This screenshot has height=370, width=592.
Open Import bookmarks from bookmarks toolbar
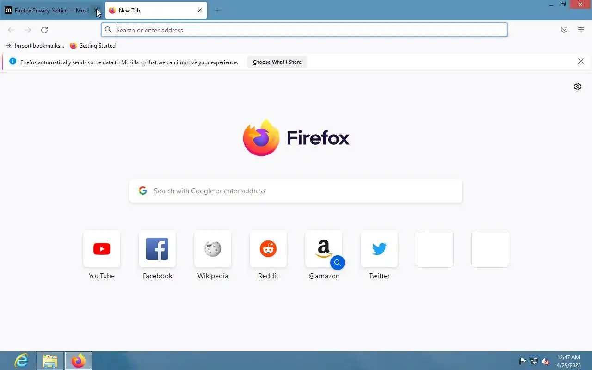coord(35,46)
